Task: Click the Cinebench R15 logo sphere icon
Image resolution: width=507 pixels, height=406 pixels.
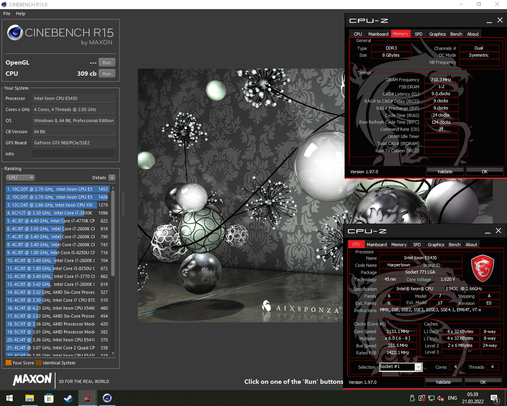Action: click(15, 33)
